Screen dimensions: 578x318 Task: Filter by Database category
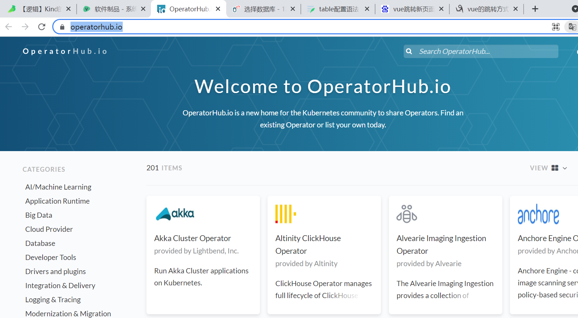coord(40,243)
